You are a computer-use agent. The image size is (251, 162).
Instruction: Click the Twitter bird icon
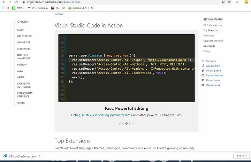[203, 70]
